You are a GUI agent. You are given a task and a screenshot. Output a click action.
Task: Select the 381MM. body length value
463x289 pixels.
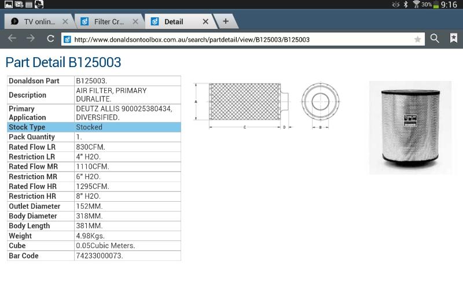tap(89, 226)
